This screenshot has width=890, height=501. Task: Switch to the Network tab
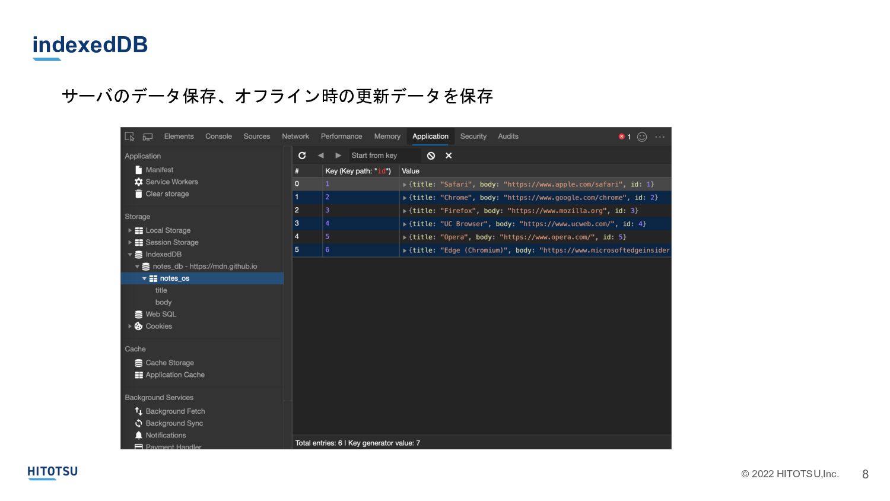[x=295, y=137]
